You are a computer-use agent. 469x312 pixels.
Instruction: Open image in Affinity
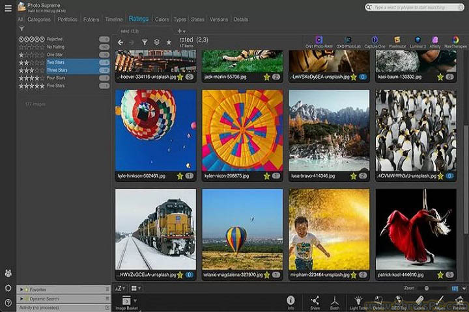tap(435, 42)
